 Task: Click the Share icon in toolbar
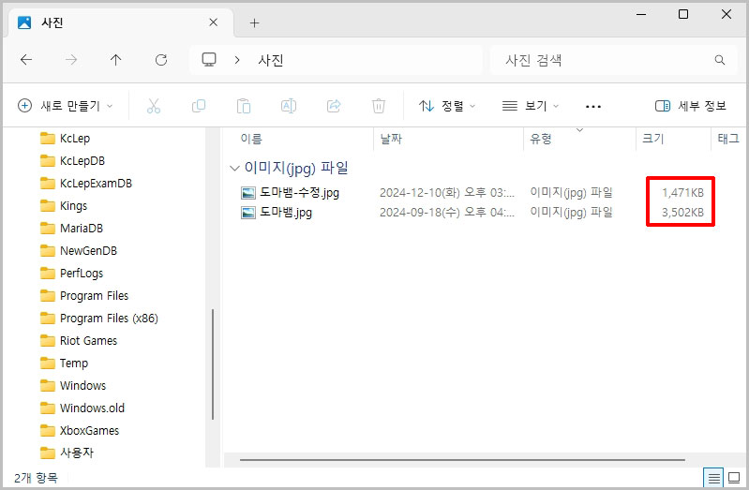[334, 106]
